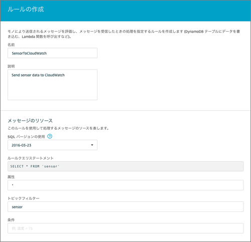Viewport: 251px width, 242px height.
Task: Click the 名前 field label
Action: (x=11, y=45)
